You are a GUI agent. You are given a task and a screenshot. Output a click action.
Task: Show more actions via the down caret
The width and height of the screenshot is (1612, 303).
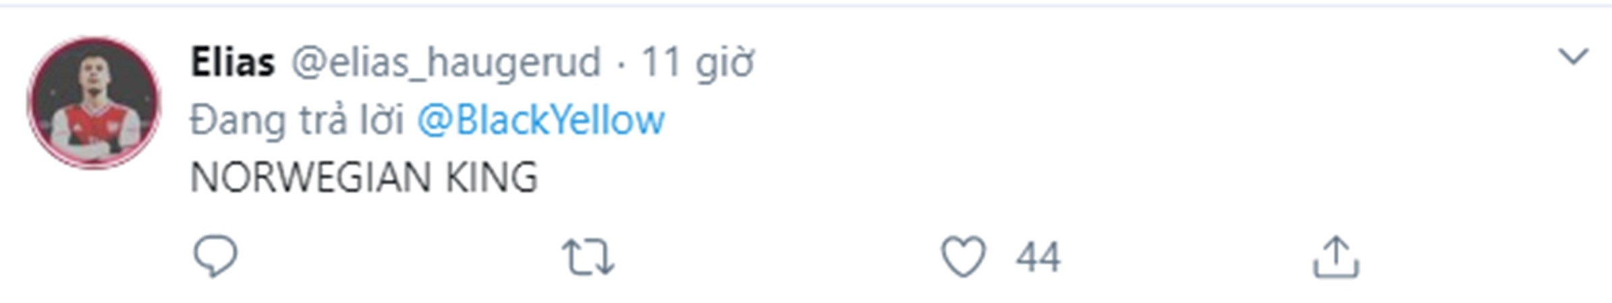pos(1573,57)
